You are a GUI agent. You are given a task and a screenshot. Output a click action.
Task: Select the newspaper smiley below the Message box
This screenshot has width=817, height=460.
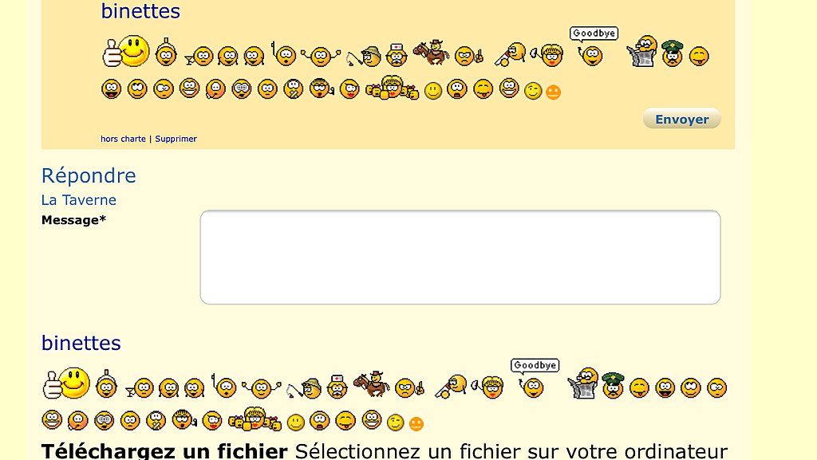(582, 383)
